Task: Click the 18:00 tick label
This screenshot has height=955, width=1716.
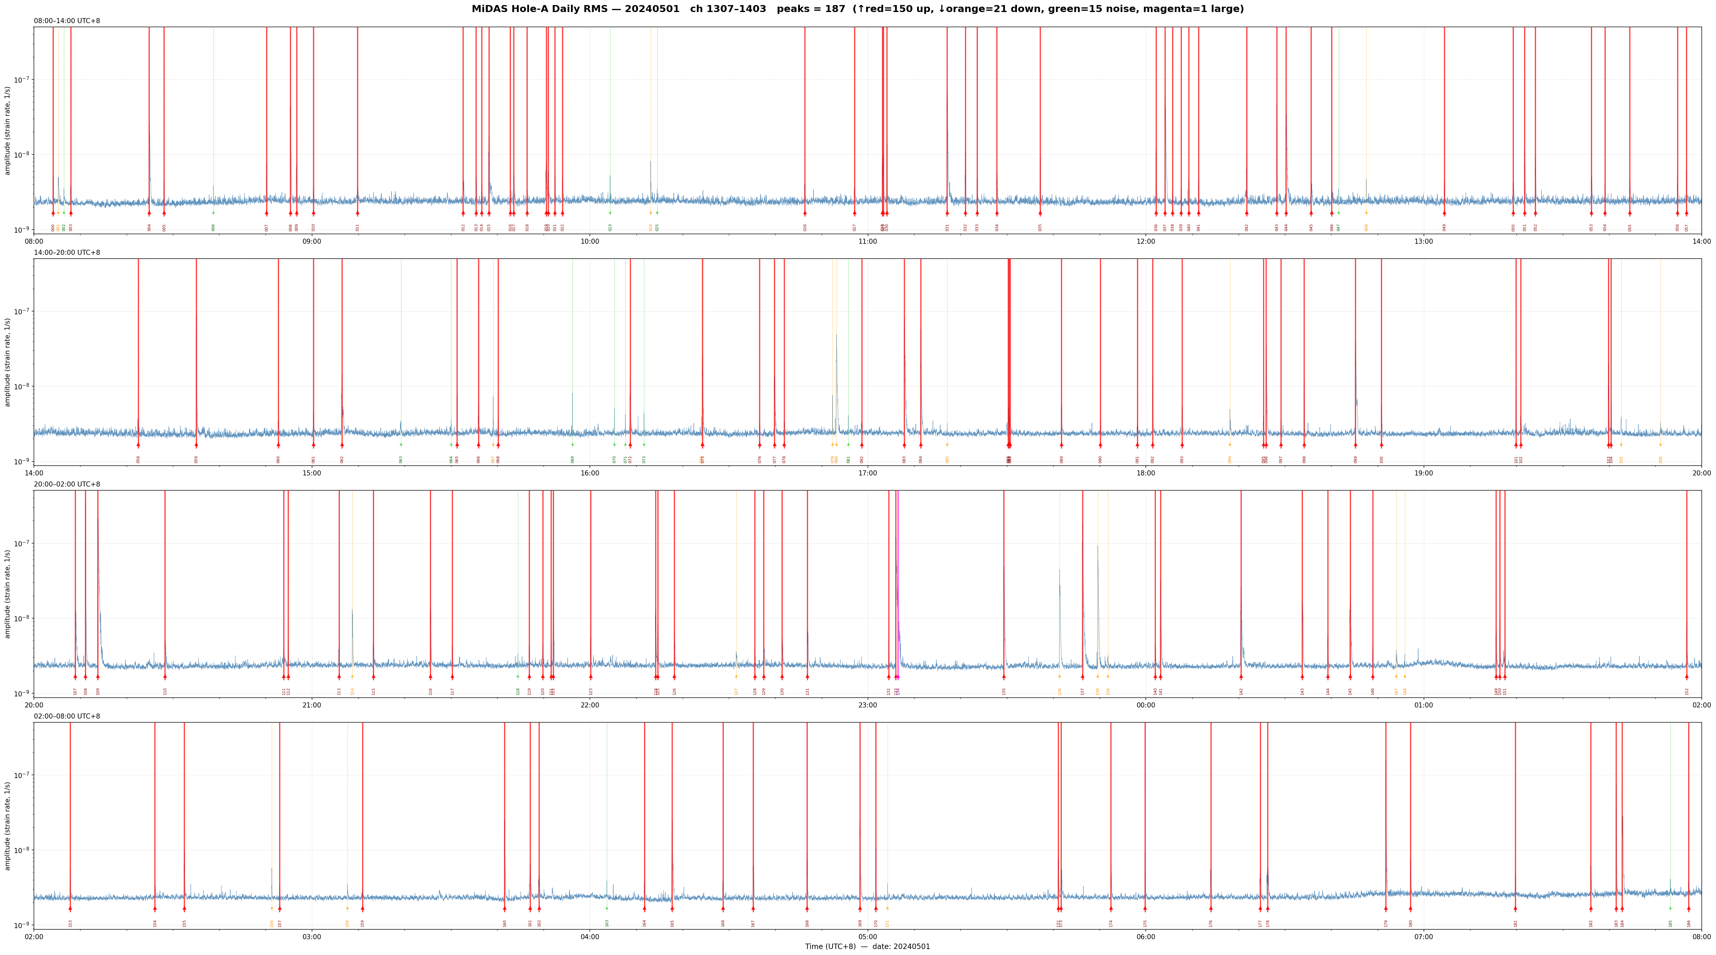Action: (1146, 473)
